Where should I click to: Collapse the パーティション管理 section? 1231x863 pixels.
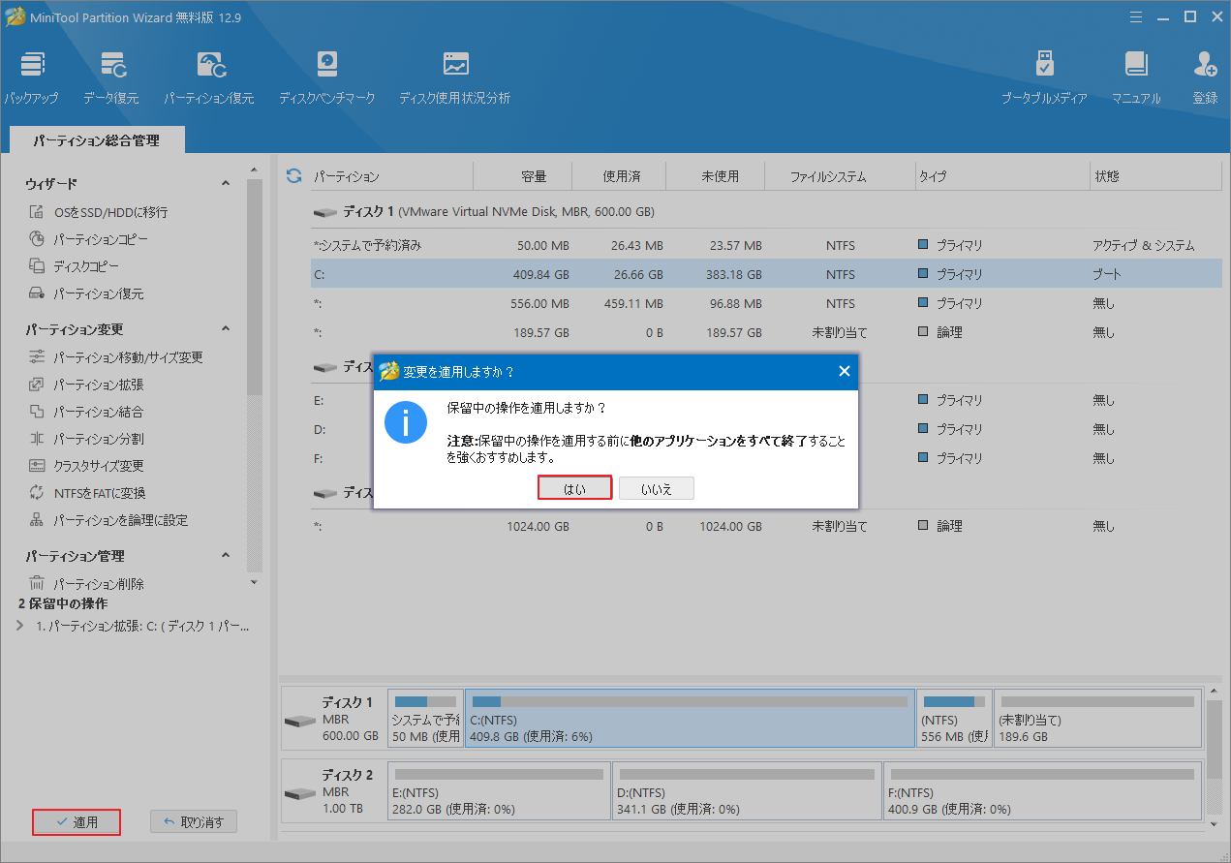coord(226,556)
